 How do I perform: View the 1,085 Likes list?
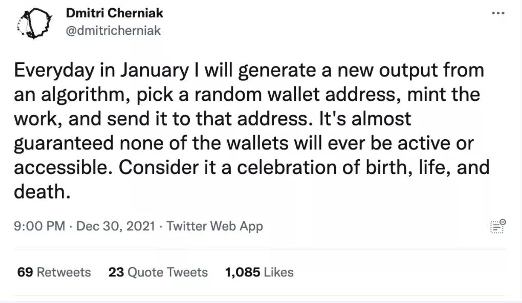(x=259, y=272)
